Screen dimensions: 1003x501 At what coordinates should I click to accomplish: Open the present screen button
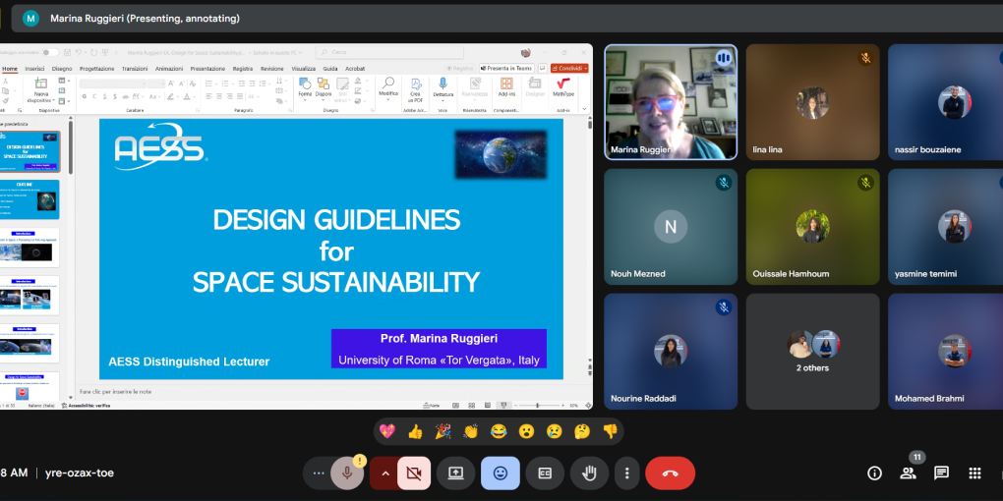click(x=455, y=473)
